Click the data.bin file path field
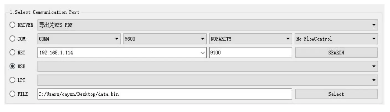The image size is (390, 112). 164,94
